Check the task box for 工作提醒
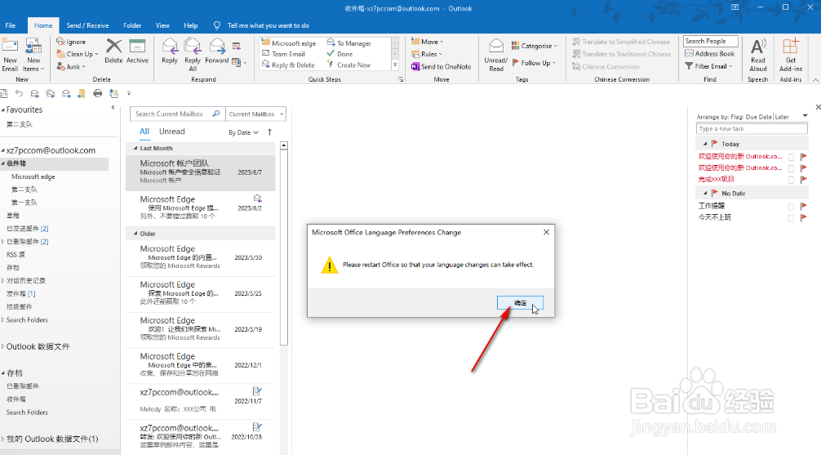The height and width of the screenshot is (455, 821). (791, 207)
